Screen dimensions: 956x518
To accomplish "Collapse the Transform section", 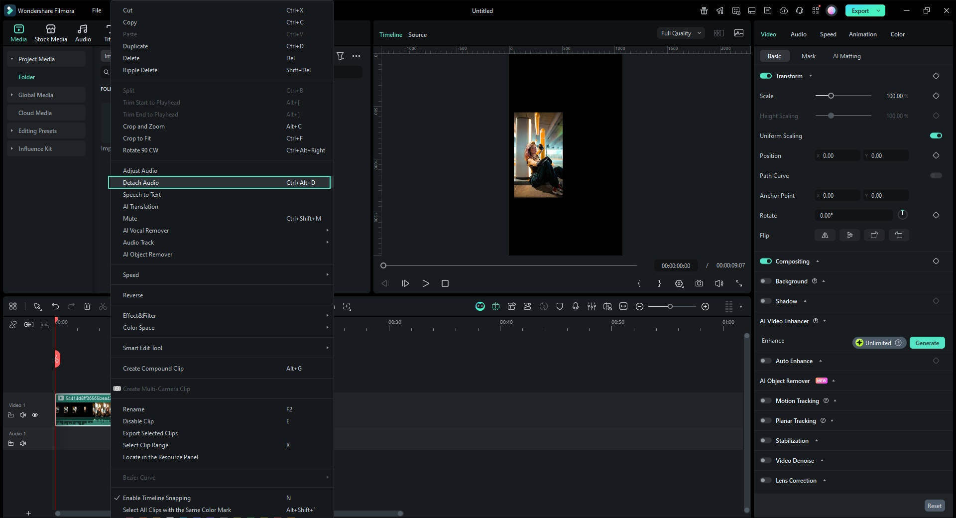I will (x=811, y=76).
